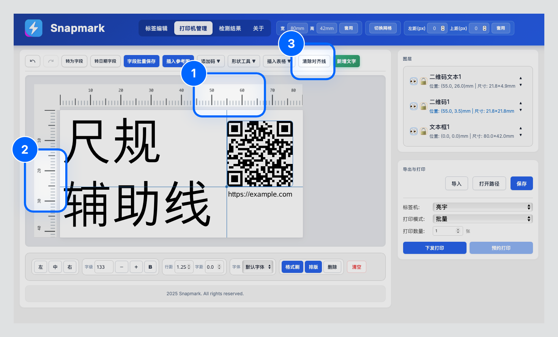Apply bold using the B icon
Screen dimensions: 558x337
150,267
